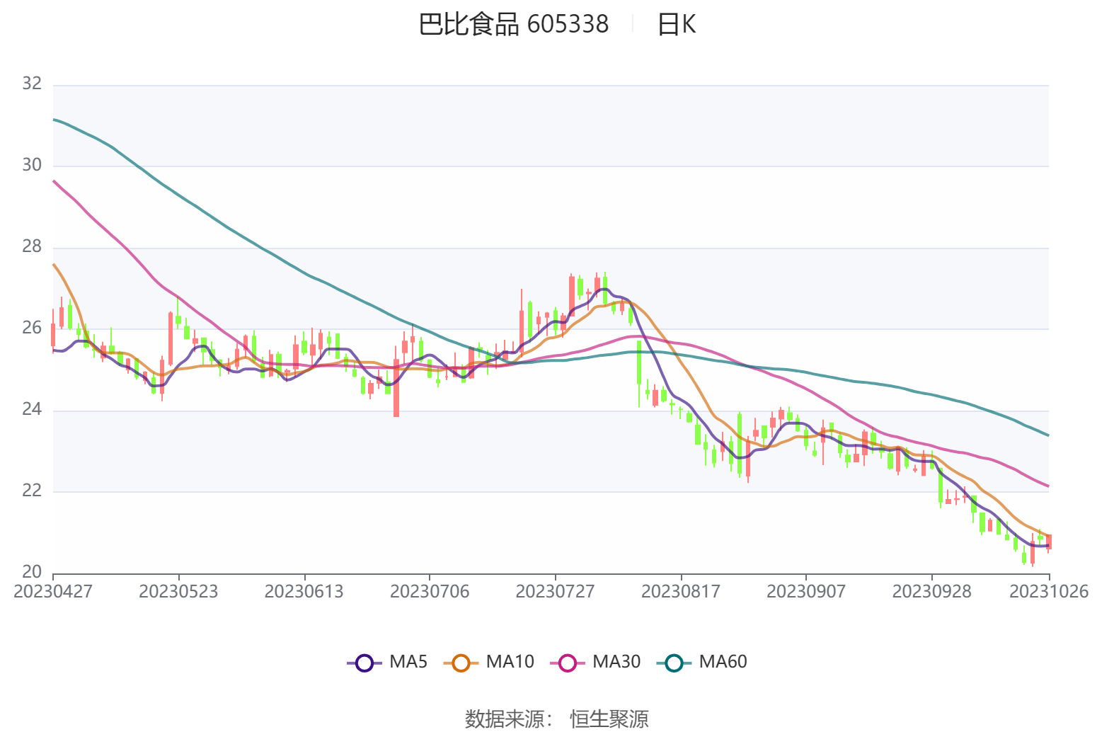The height and width of the screenshot is (732, 1114).
Task: Click the 20230523 date axis label
Action: [x=178, y=592]
